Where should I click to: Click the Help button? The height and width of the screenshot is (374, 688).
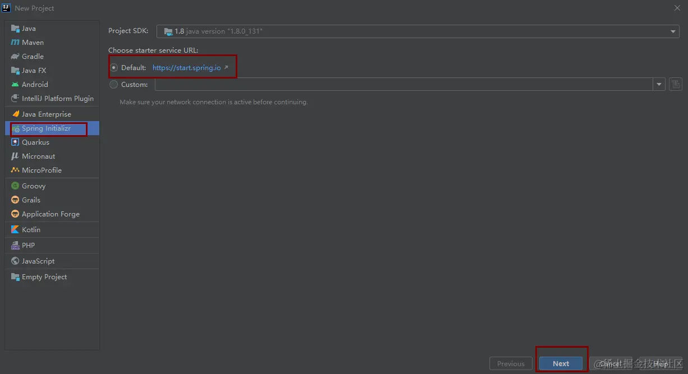click(661, 363)
